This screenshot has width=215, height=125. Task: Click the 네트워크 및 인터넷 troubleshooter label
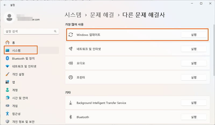tap(89, 49)
